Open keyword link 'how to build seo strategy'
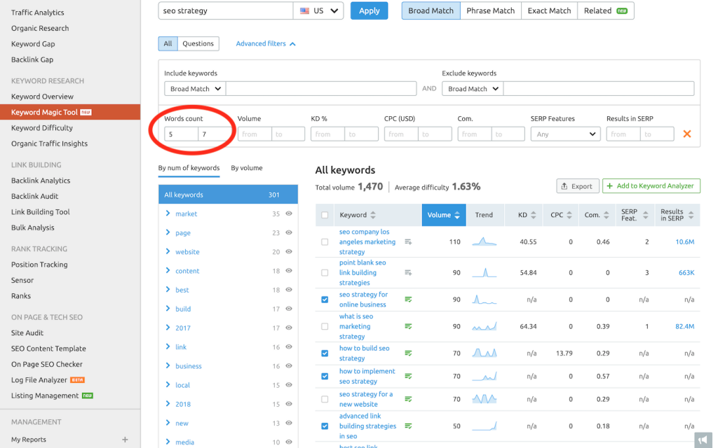This screenshot has width=718, height=448. (365, 353)
